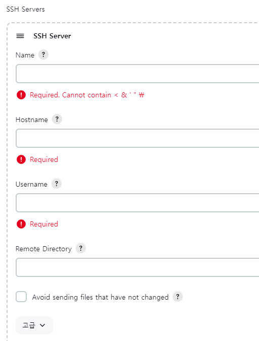Click the 'Avoid sending files' label text
Screen dimensions: 259x341
click(100, 297)
